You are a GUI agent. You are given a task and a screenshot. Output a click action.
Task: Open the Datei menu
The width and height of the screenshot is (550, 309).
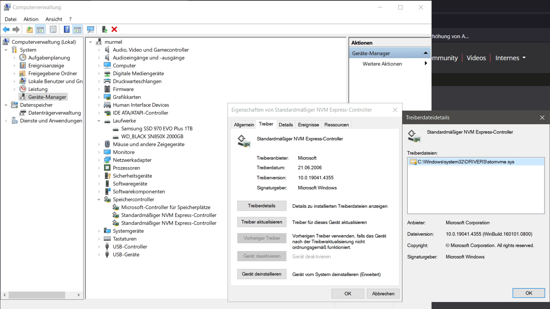click(11, 19)
